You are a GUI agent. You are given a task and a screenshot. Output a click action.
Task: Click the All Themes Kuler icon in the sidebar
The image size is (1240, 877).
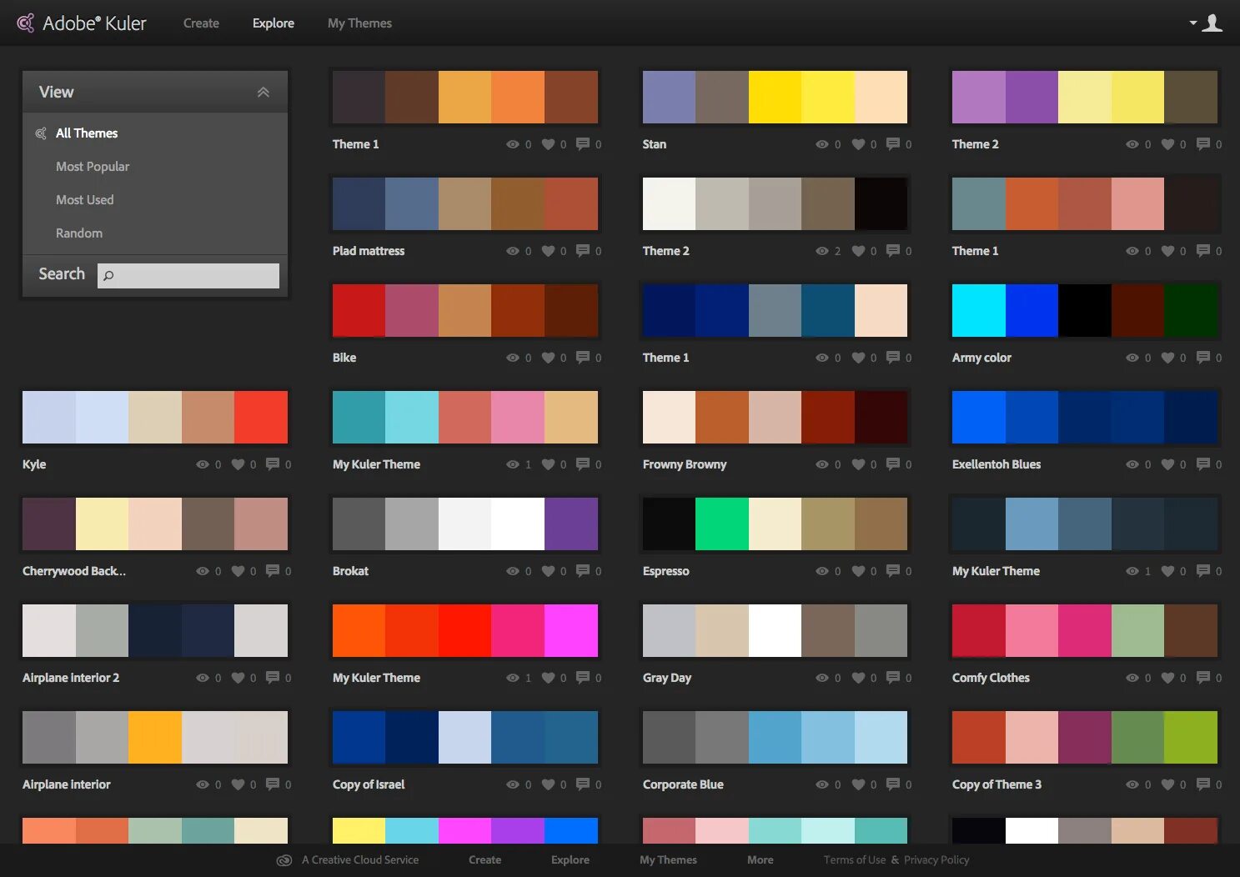(x=41, y=133)
